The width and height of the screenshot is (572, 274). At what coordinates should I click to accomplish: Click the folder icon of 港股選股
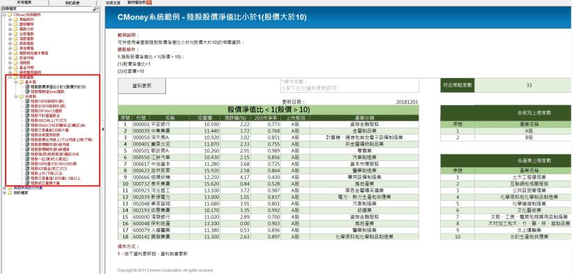[15, 38]
